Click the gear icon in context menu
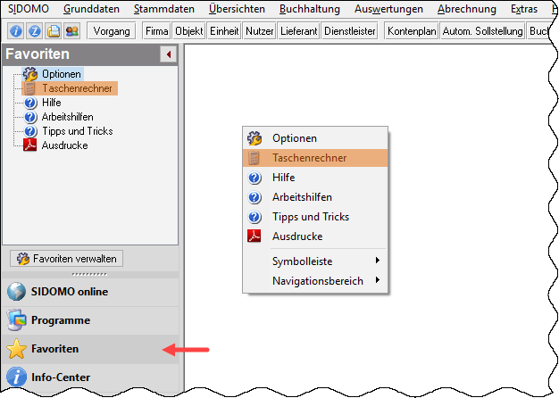 (254, 138)
